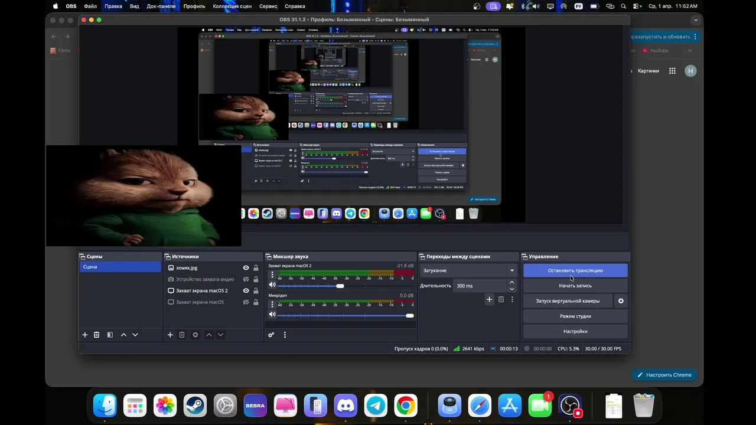Remove the source with the trash icon in Источники panel

coord(182,335)
